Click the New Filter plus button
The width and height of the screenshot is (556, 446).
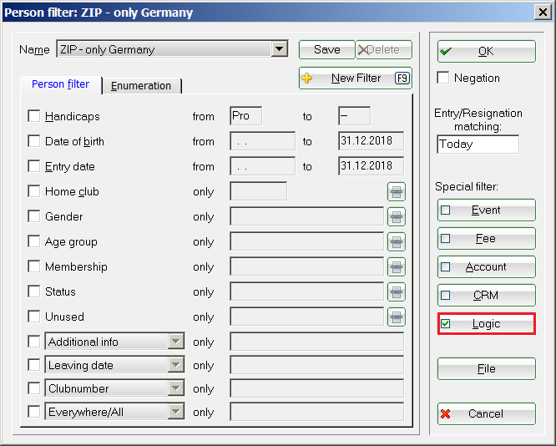coord(355,79)
